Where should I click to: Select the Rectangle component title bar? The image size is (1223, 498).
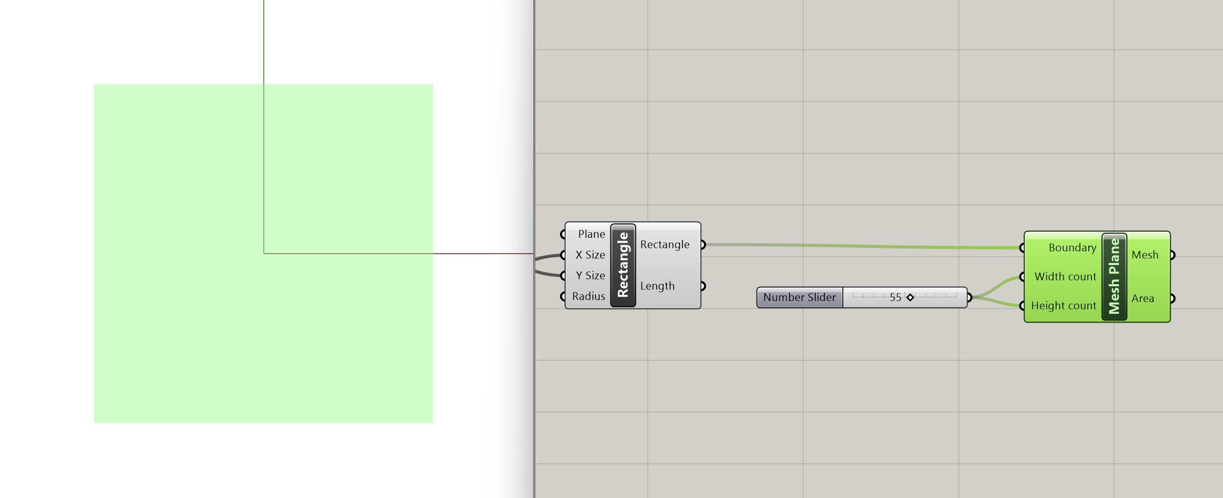[623, 265]
